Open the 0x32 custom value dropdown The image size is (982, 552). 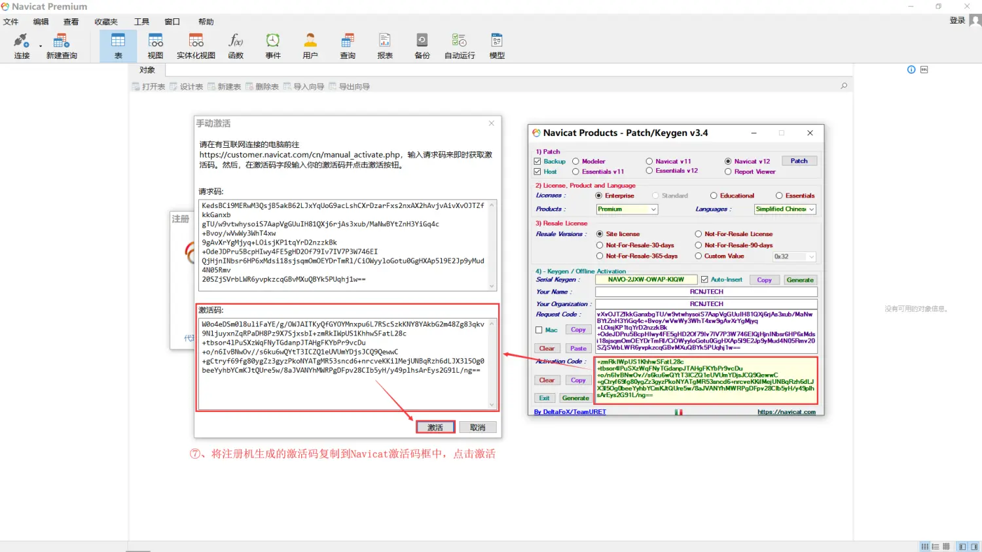pyautogui.click(x=794, y=256)
